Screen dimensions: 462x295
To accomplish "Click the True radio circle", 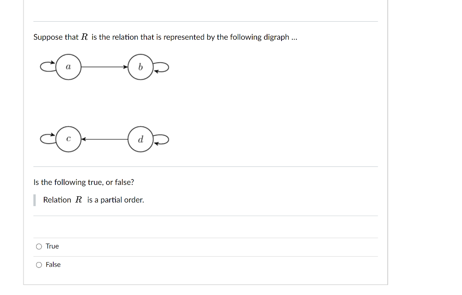I will tap(39, 246).
